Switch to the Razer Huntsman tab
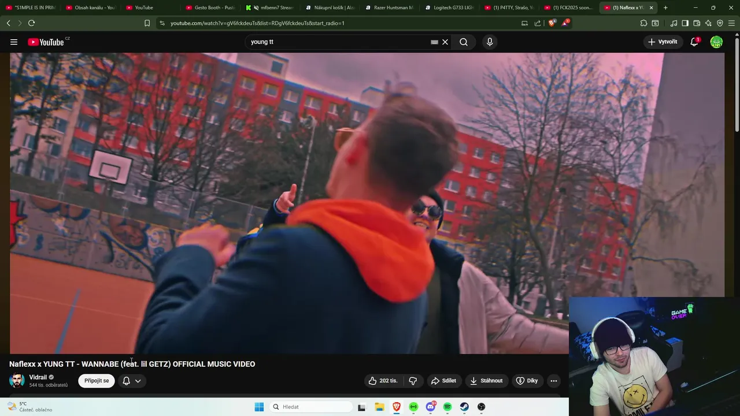This screenshot has width=740, height=416. [391, 8]
